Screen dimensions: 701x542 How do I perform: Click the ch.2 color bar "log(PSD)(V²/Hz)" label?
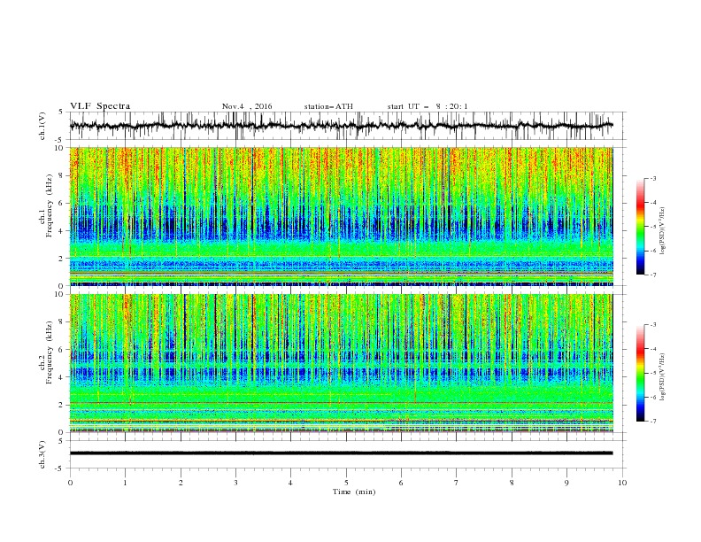point(663,376)
